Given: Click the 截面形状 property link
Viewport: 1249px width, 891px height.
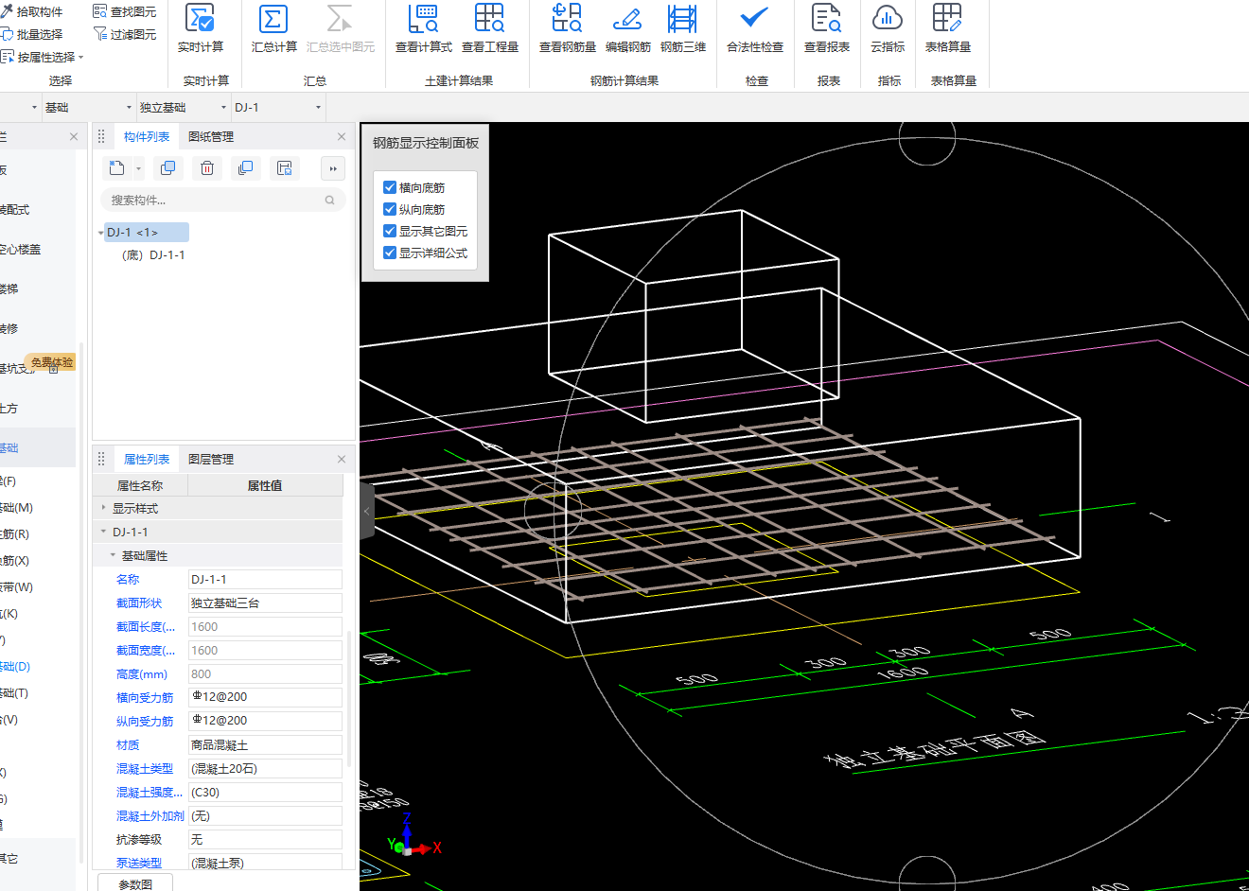Looking at the screenshot, I should [x=139, y=603].
